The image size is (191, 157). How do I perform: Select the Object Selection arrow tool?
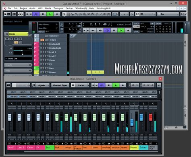(64, 14)
